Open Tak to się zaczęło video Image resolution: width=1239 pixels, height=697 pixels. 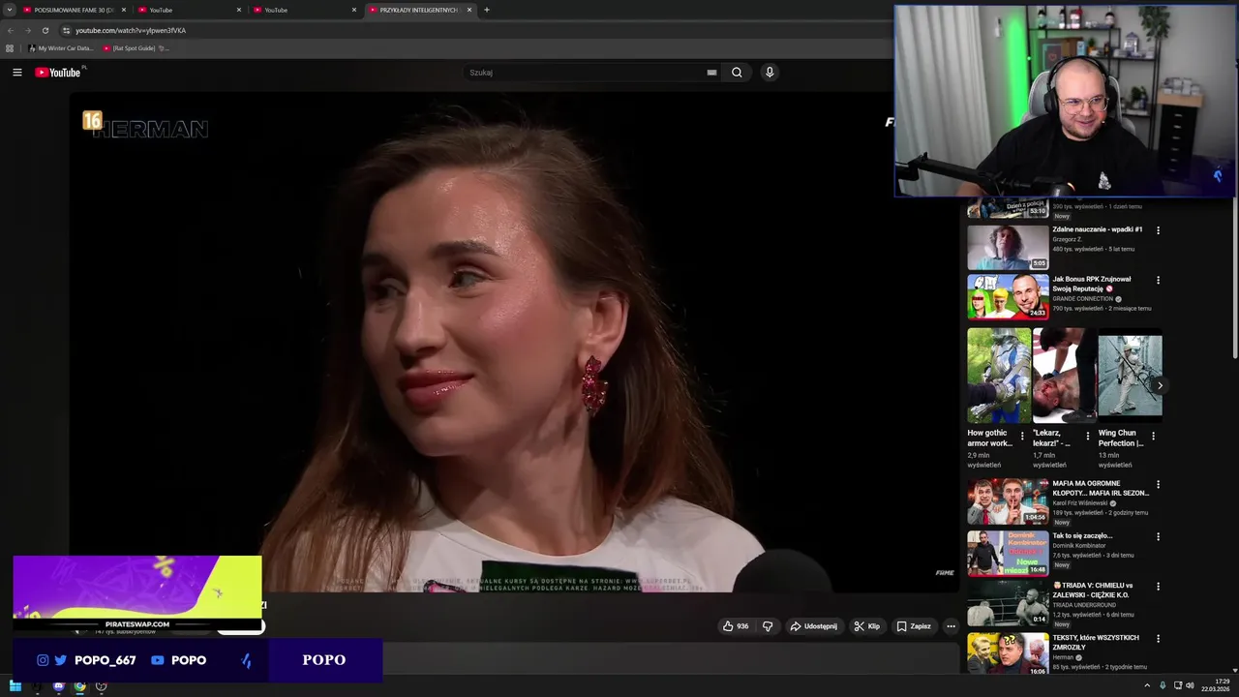1082,535
